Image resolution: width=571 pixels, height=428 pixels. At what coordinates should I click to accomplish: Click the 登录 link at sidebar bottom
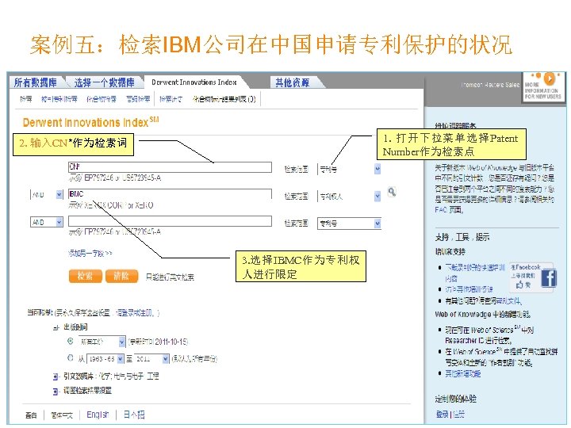[442, 415]
